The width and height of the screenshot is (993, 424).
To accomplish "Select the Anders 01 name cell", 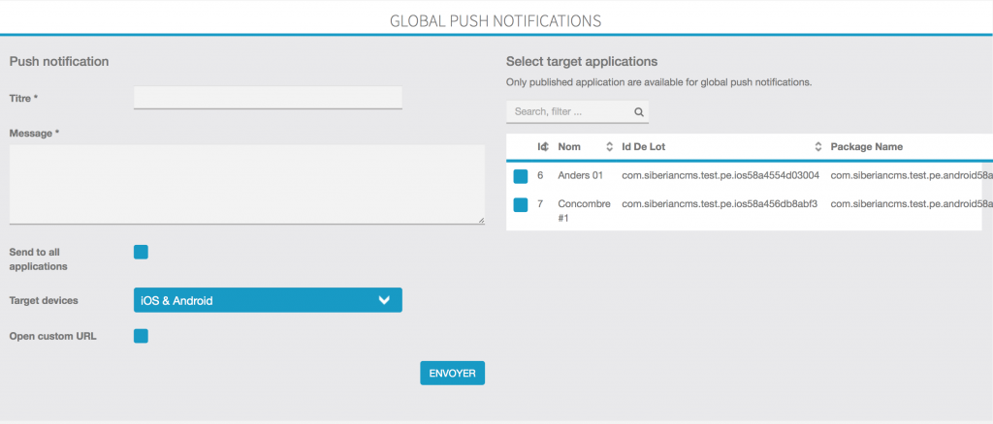I will click(x=581, y=176).
